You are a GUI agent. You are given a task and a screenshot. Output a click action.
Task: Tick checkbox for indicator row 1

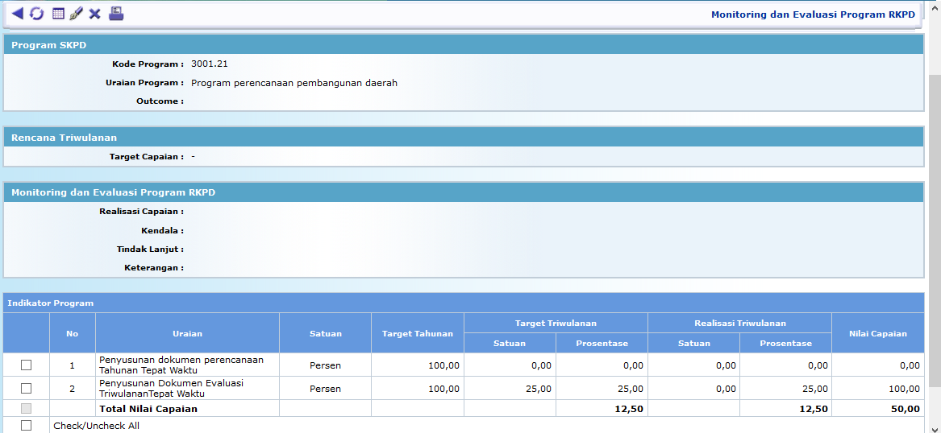click(27, 365)
